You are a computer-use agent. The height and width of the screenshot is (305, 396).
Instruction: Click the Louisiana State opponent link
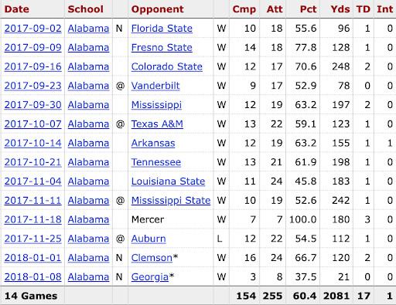(x=168, y=181)
